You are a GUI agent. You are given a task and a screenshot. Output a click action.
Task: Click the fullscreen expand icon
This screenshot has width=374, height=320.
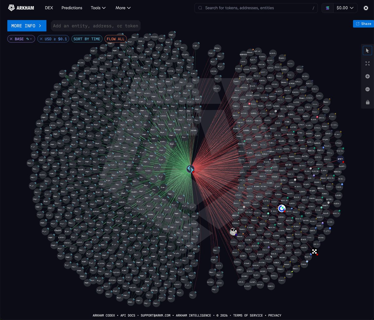point(367,63)
